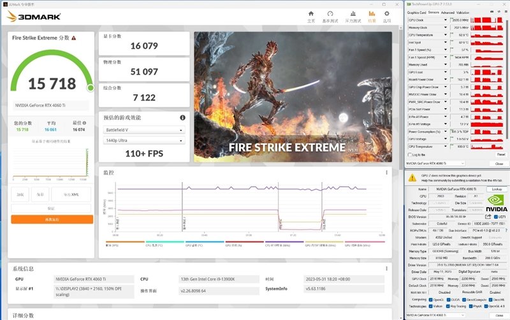Switch to the Graphics Card tab in GPU-Z
The image size is (510, 320).
(416, 12)
